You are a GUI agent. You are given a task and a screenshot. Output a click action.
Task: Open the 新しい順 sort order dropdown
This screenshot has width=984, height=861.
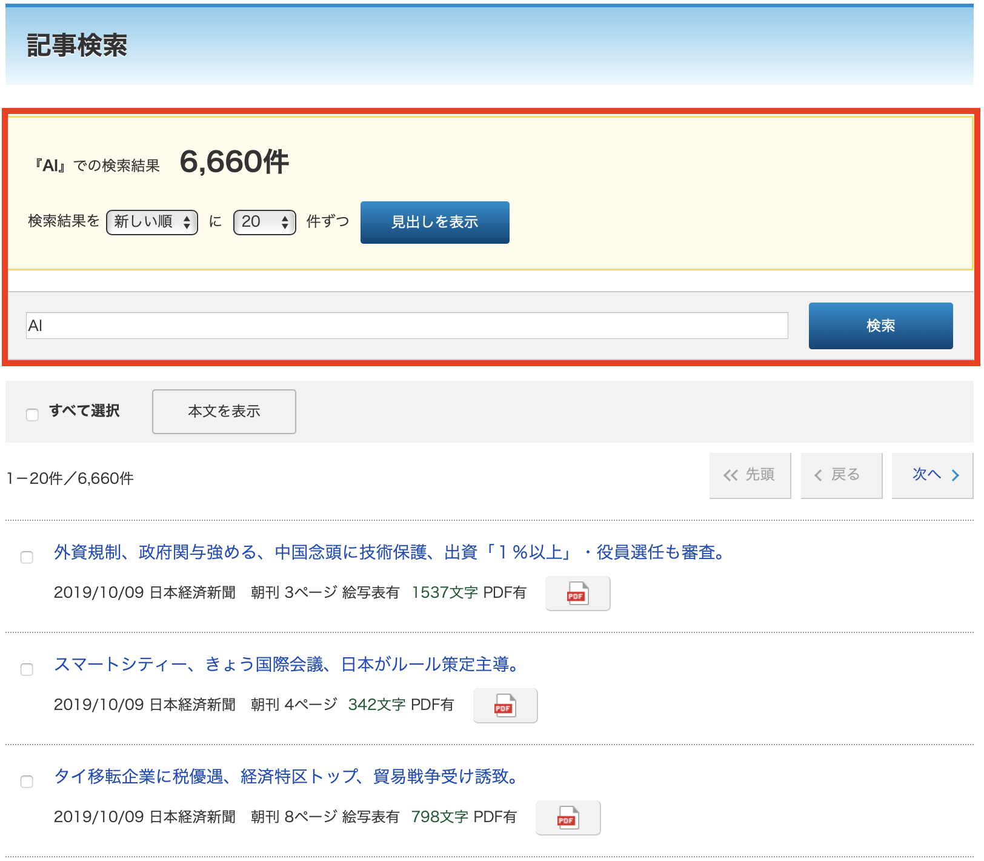coord(152,222)
